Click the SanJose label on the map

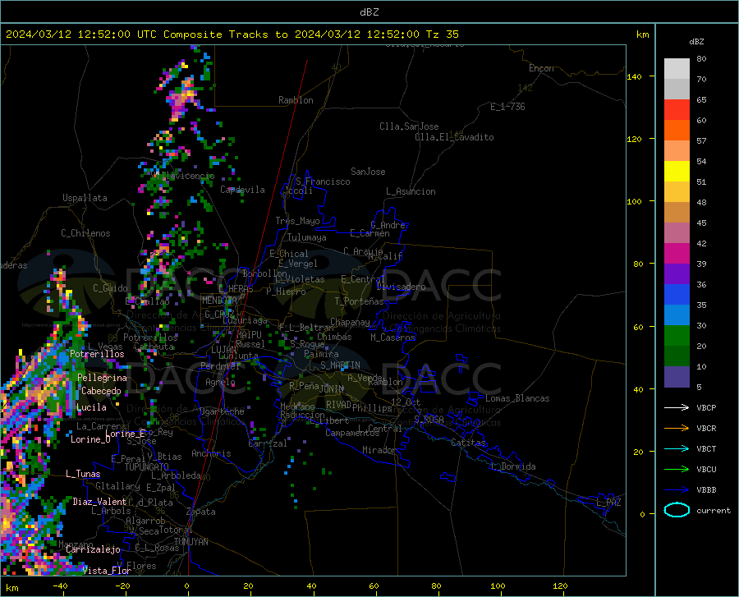(x=368, y=172)
